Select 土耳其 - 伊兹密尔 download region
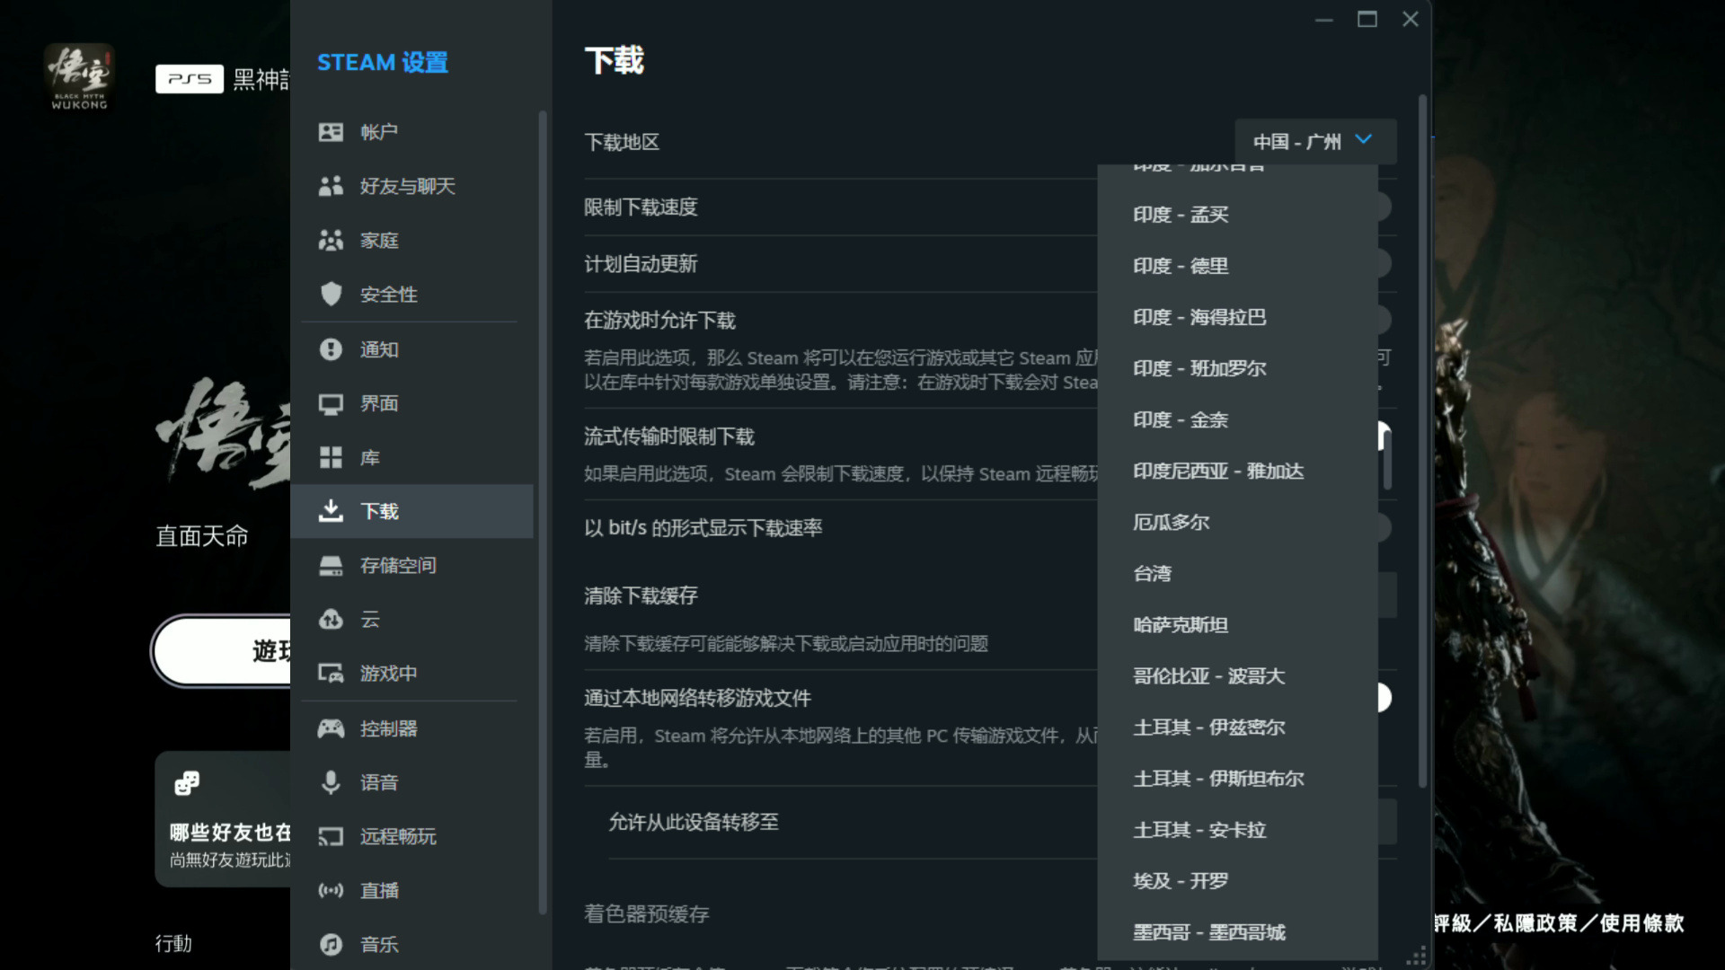Image resolution: width=1725 pixels, height=970 pixels. click(x=1237, y=727)
